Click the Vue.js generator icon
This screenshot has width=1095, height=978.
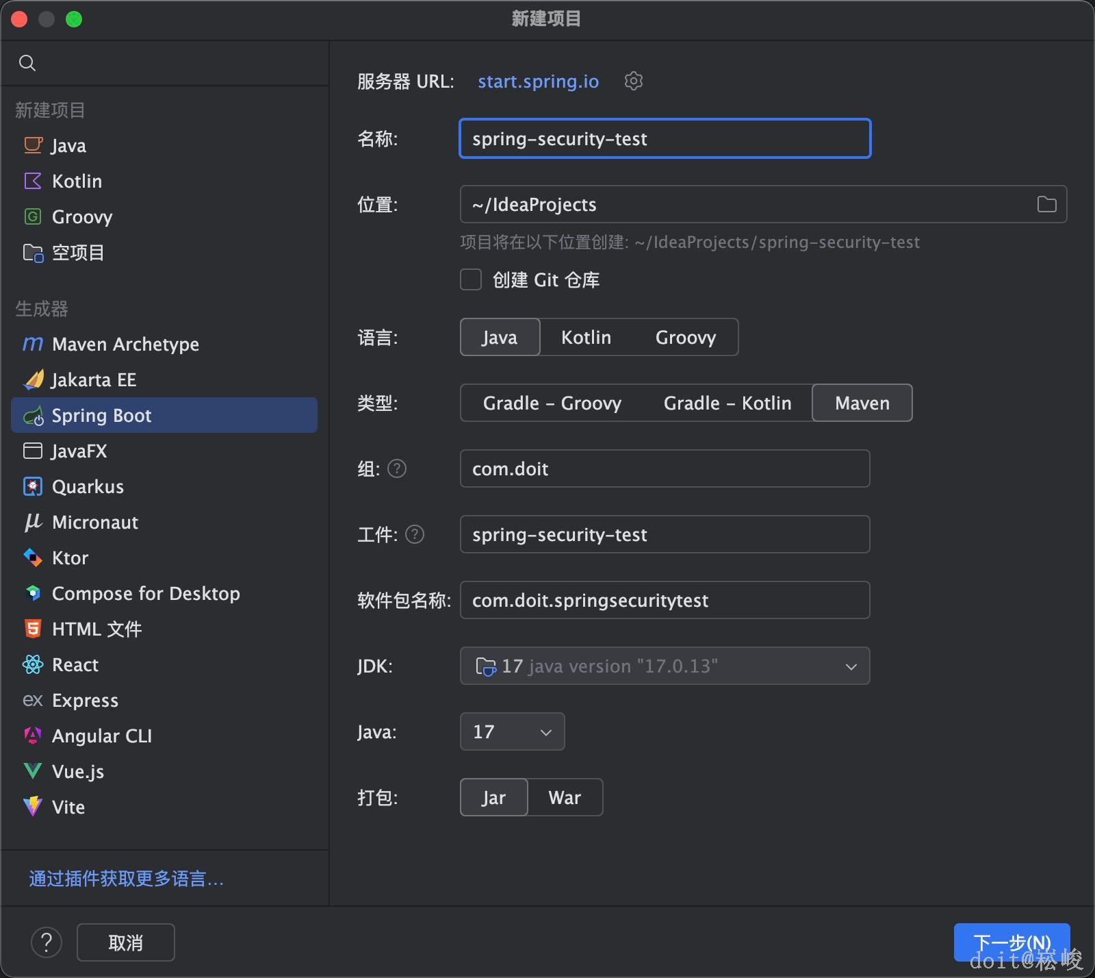(x=33, y=771)
